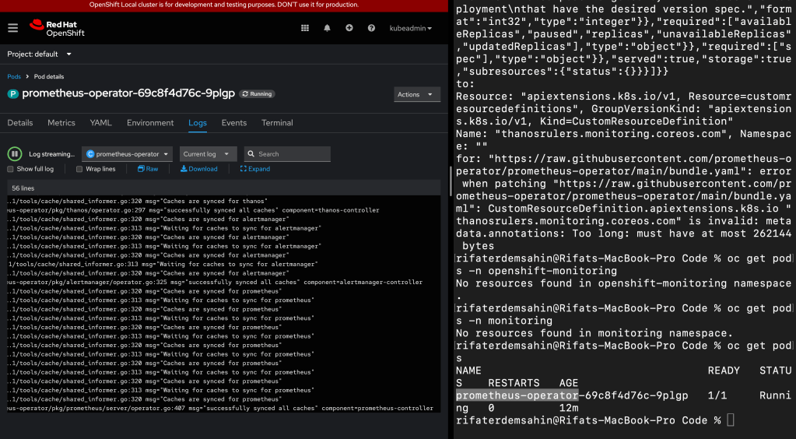Open the prometheus-operator container dropdown

coord(127,154)
